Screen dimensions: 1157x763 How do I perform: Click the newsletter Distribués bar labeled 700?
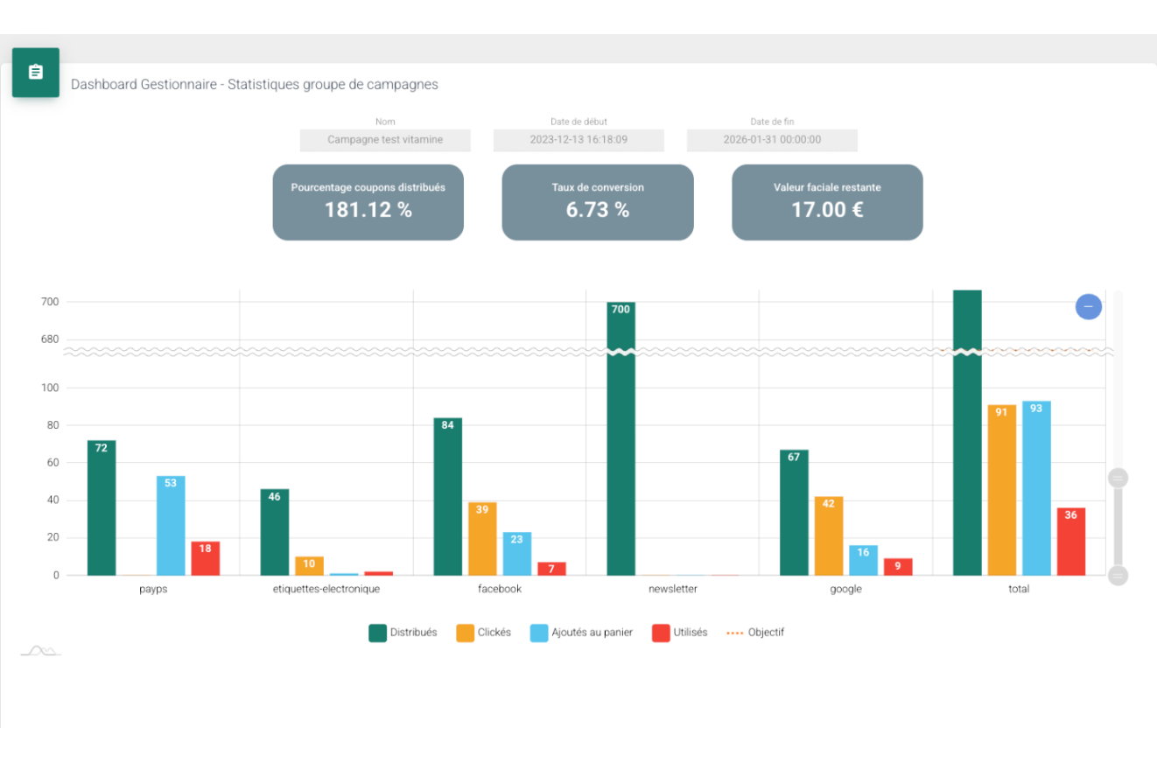(621, 455)
